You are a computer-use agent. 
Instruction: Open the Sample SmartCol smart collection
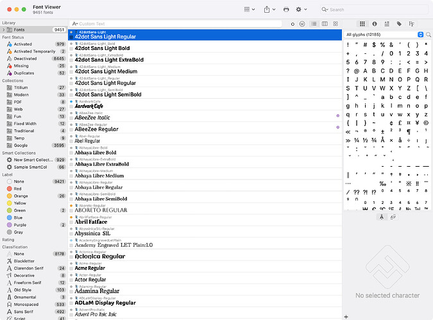pyautogui.click(x=33, y=167)
